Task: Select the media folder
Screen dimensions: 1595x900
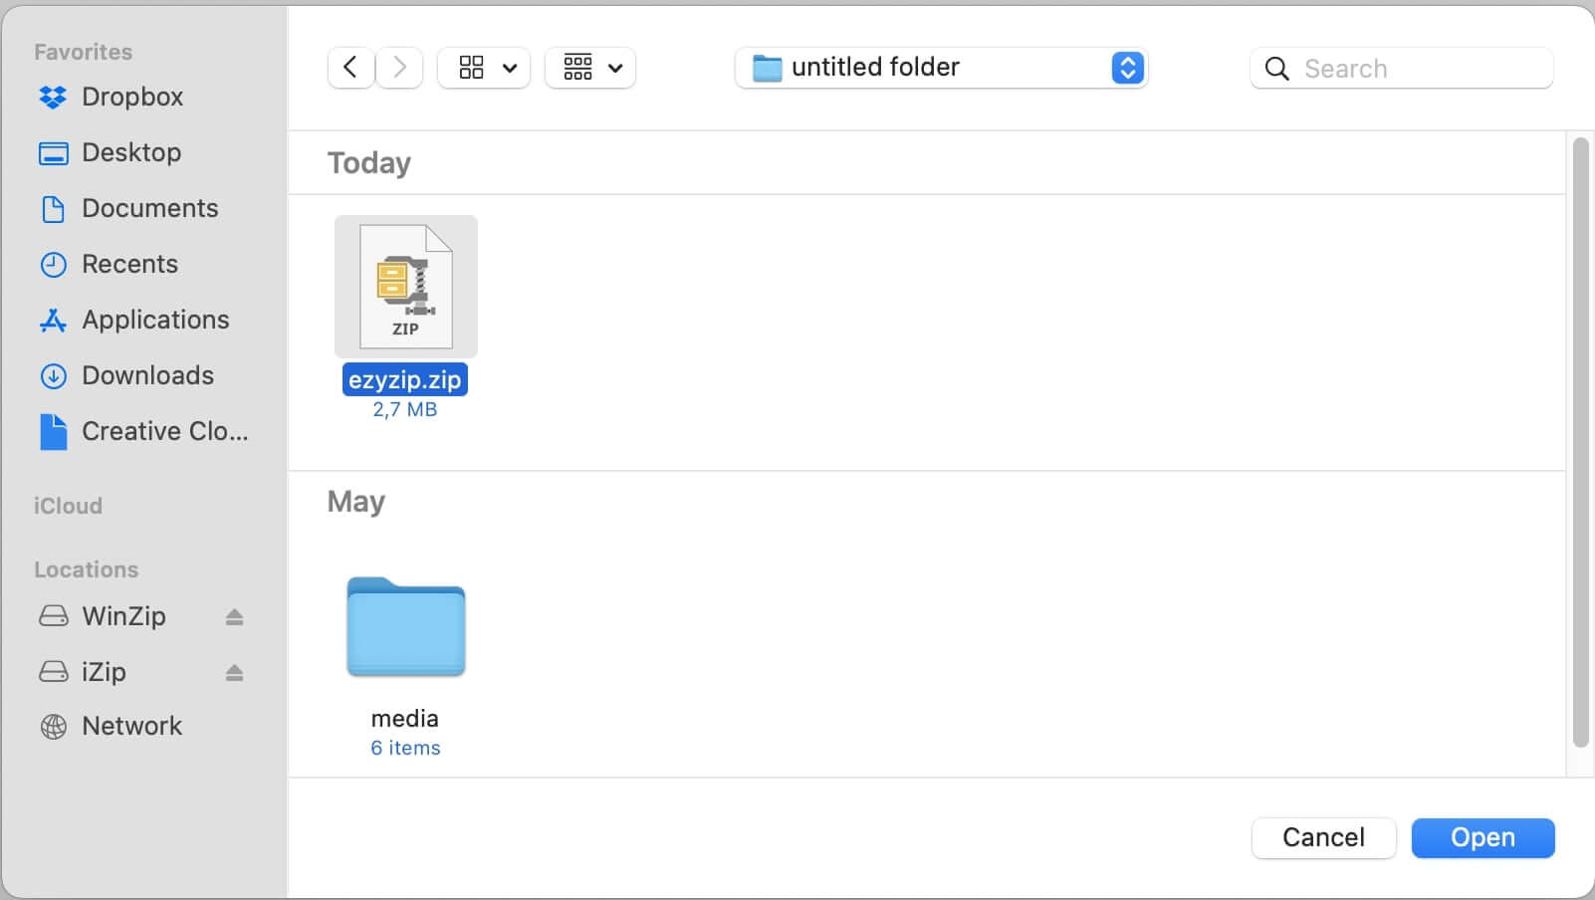Action: point(405,627)
